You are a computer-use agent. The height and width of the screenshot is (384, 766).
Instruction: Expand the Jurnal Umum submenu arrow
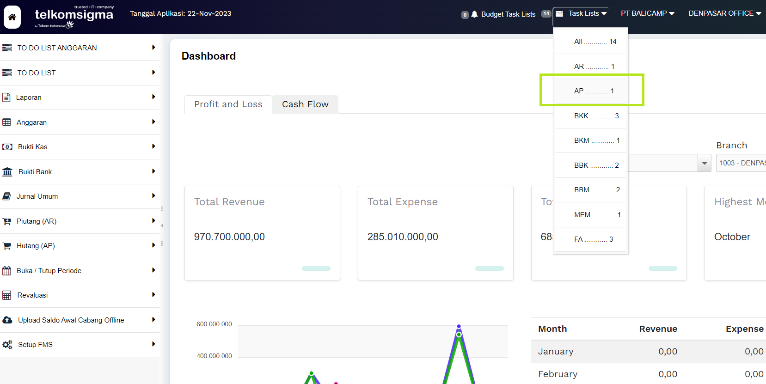[x=153, y=196]
